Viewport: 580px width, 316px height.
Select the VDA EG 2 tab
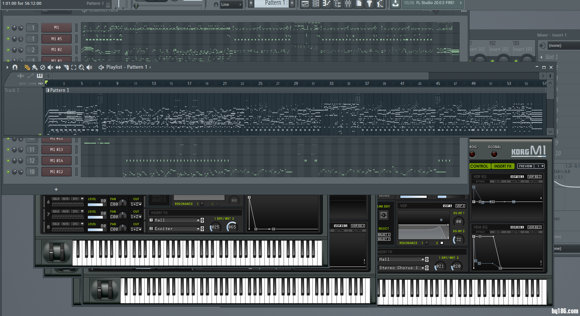535,227
